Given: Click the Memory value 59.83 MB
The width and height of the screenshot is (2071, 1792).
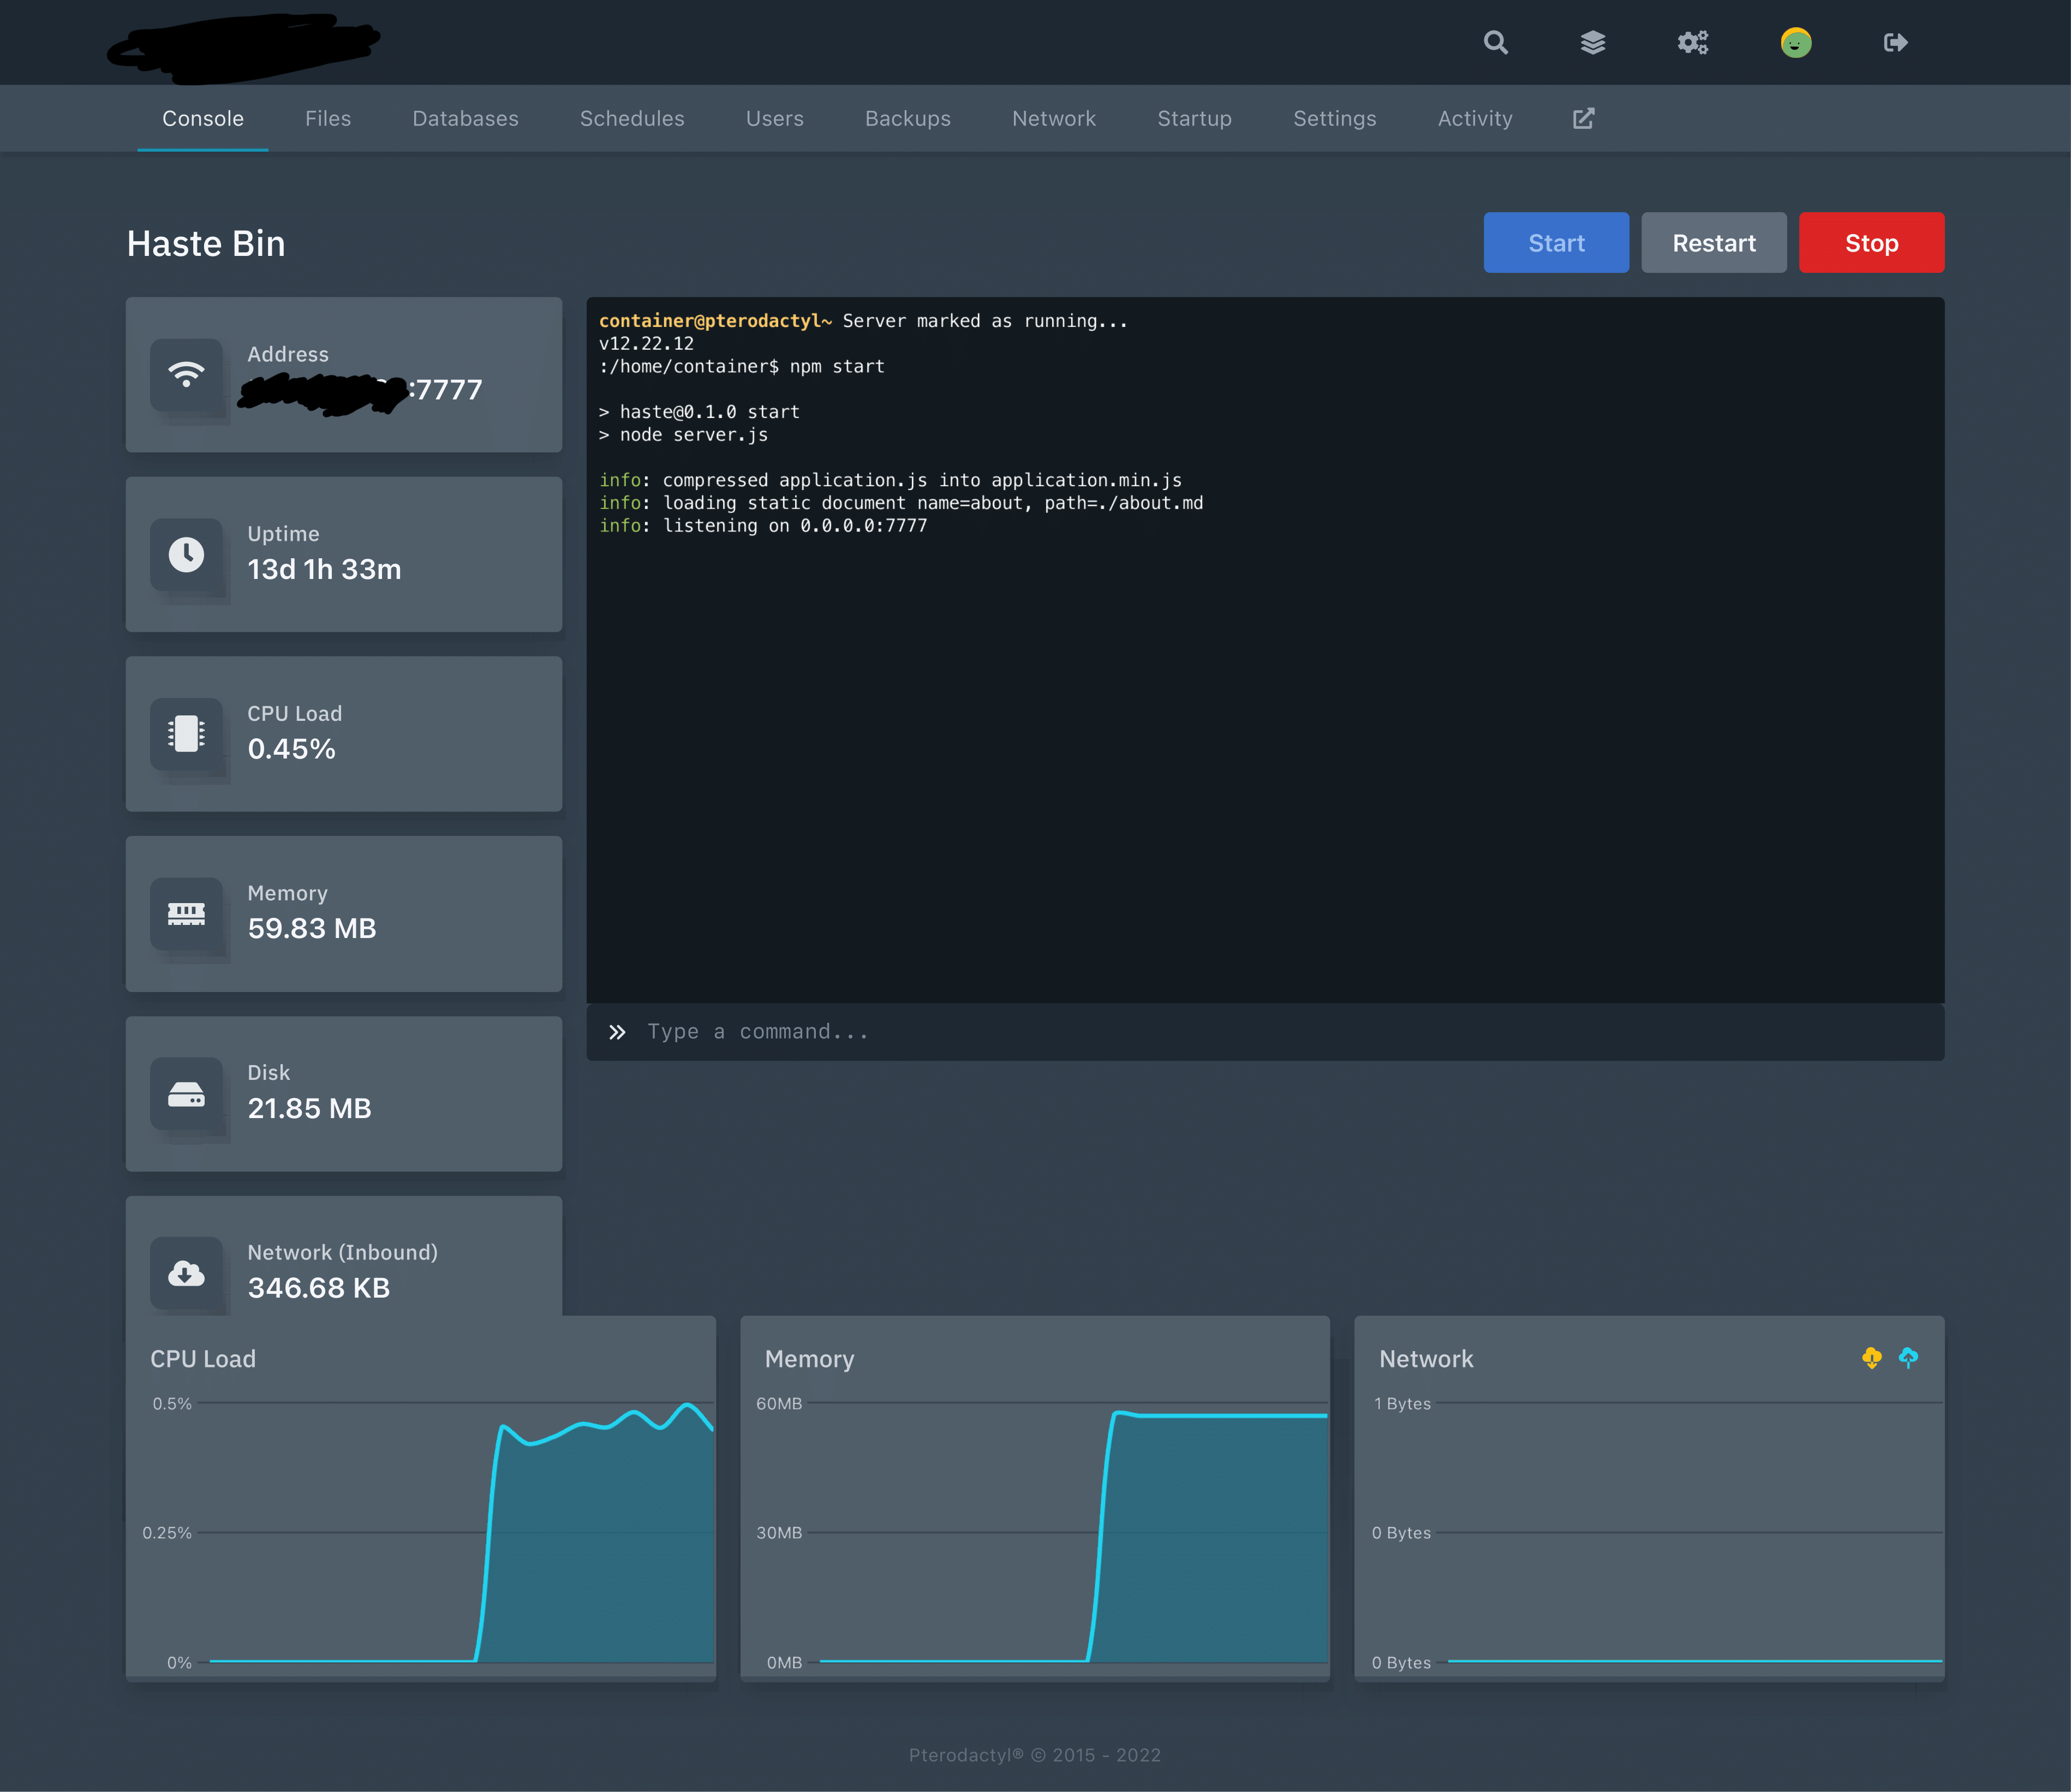Looking at the screenshot, I should (312, 928).
